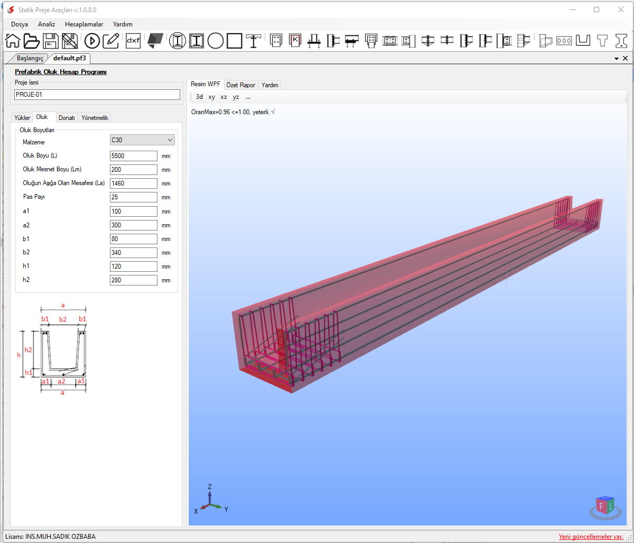
Task: Expand the Malzeme C30 dropdown
Action: pyautogui.click(x=142, y=140)
